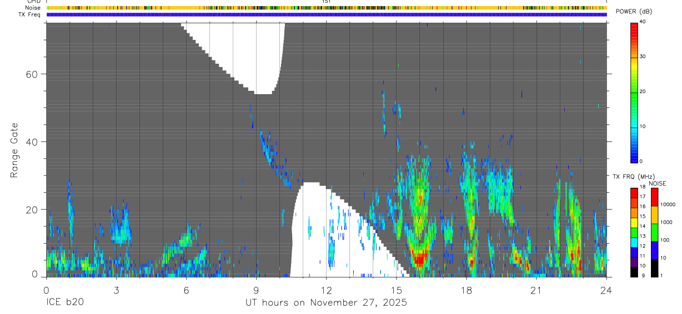Click the POWER (dB) legend title
Viewport: 682px width, 314px height.
[x=634, y=12]
